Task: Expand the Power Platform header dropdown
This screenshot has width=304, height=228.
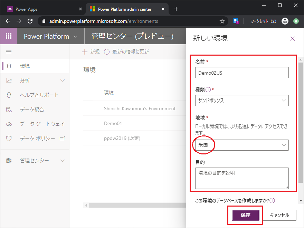Action: tap(75, 37)
